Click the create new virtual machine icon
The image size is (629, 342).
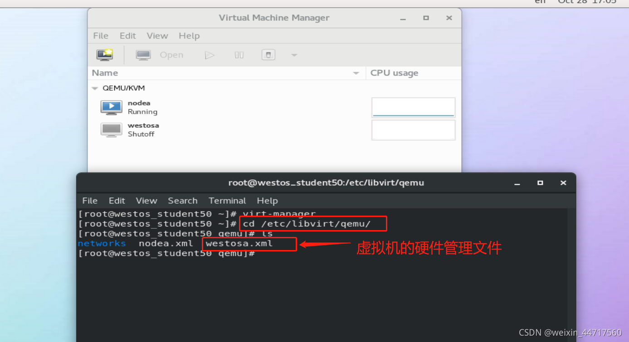[x=105, y=55]
